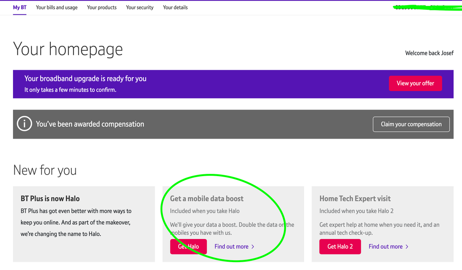Screen dimensions: 462x270
Task: Open Find out more under Home Tech Expert visit
Action: tap(385, 247)
